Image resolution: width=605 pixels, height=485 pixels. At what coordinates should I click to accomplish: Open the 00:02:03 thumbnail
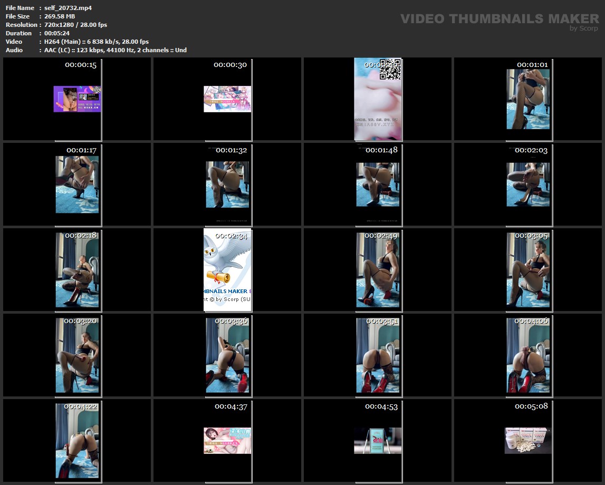click(x=528, y=185)
